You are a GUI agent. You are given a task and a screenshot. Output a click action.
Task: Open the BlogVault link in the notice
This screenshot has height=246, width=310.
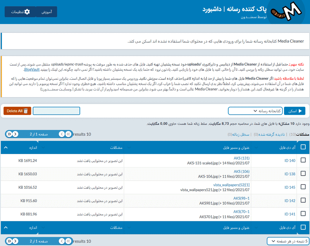click(x=32, y=70)
